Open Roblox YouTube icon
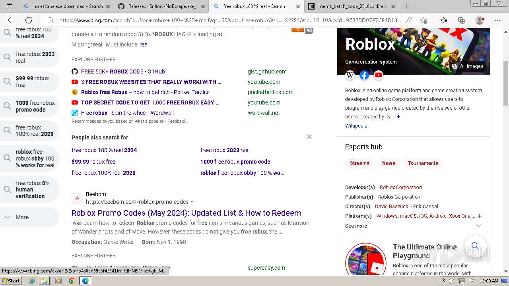 click(x=379, y=75)
